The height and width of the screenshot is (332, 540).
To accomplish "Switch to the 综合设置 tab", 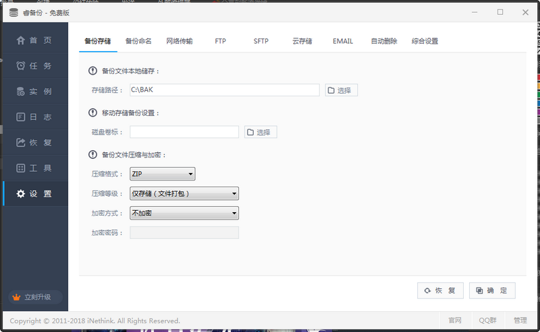I will point(425,41).
